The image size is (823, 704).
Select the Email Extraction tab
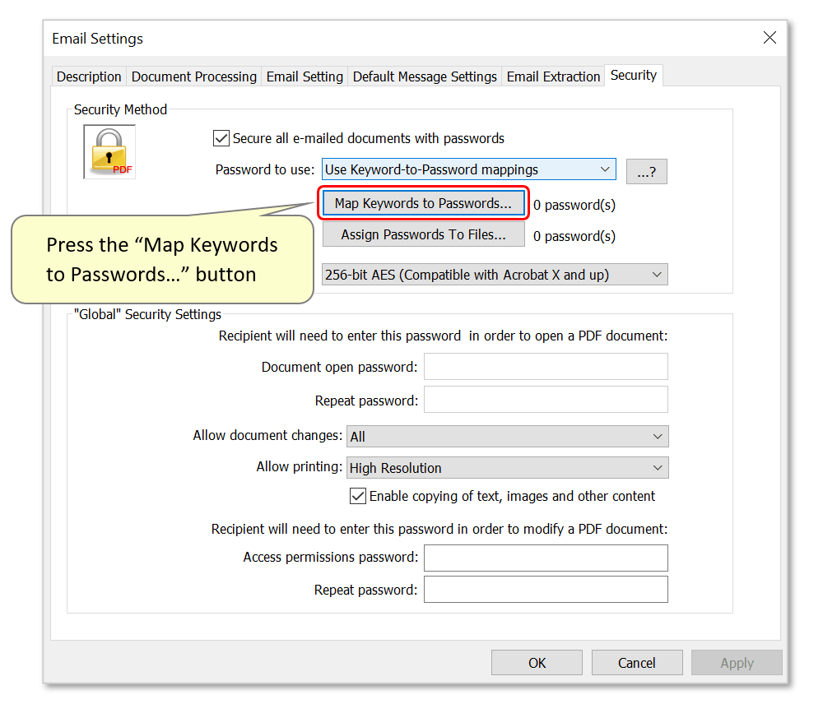tap(553, 76)
